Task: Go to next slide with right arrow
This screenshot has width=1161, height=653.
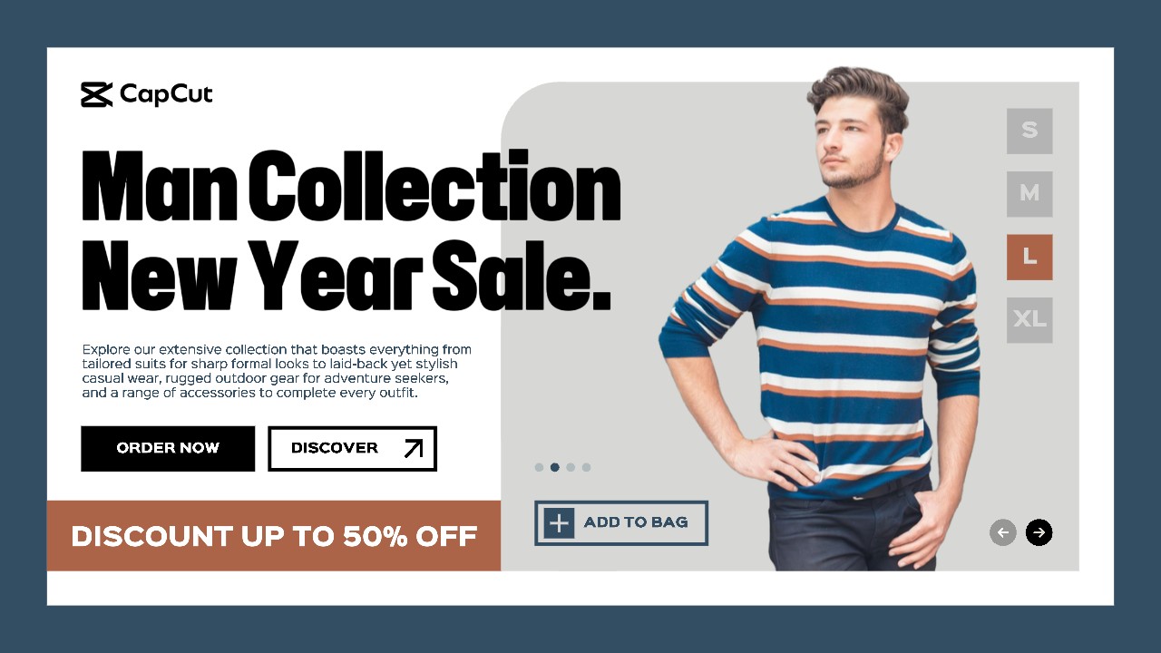Action: [1039, 532]
